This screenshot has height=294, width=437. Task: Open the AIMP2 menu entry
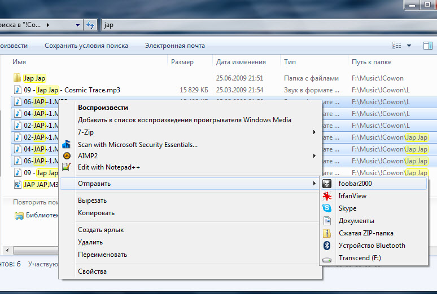[88, 156]
